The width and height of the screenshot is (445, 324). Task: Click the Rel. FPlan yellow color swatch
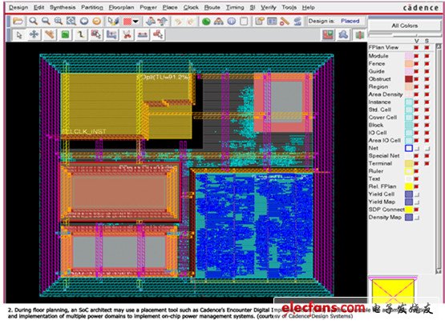click(409, 186)
